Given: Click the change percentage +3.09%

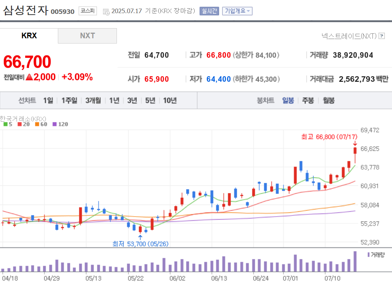Looking at the screenshot, I should pyautogui.click(x=77, y=77).
